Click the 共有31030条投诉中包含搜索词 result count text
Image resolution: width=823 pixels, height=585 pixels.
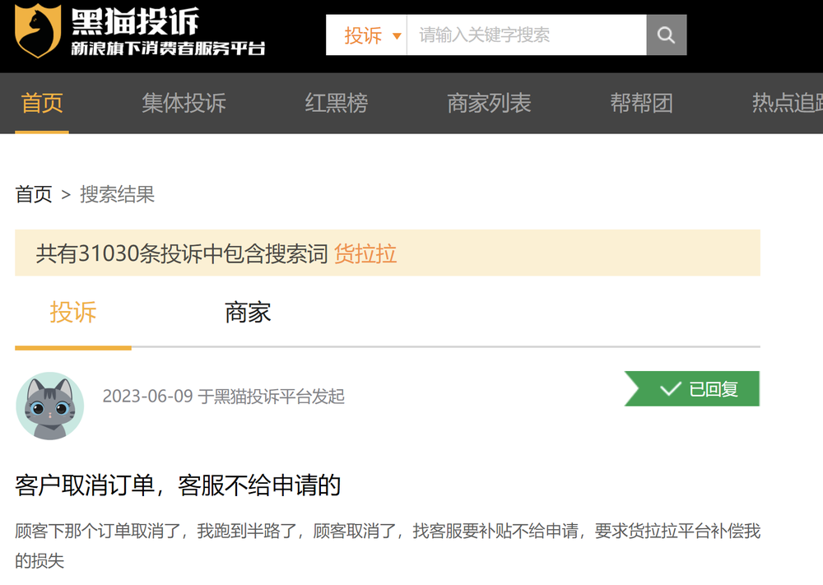pos(182,253)
